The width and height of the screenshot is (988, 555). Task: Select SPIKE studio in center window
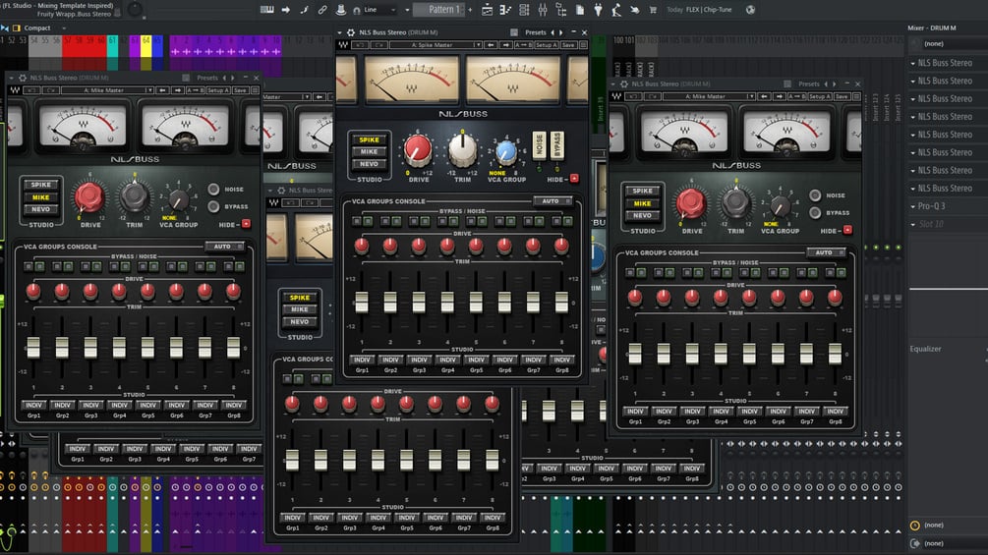coord(370,139)
